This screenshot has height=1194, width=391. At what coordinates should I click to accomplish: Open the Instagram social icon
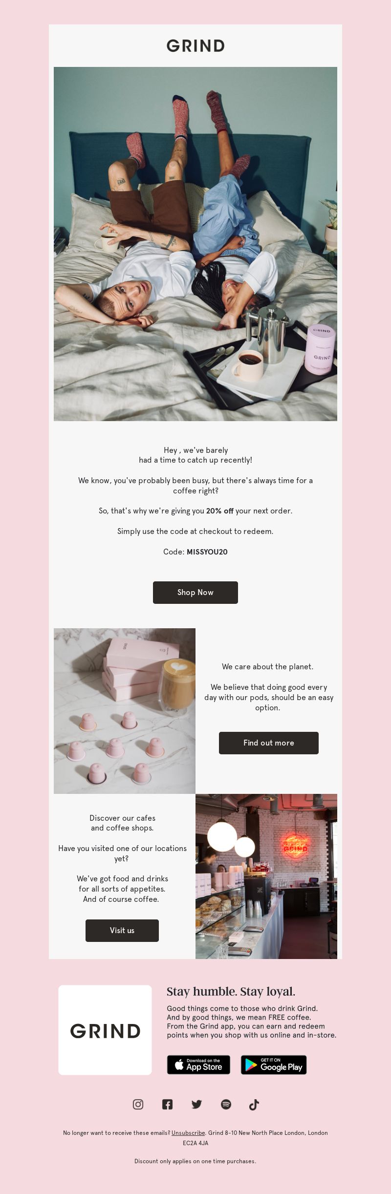point(138,1105)
